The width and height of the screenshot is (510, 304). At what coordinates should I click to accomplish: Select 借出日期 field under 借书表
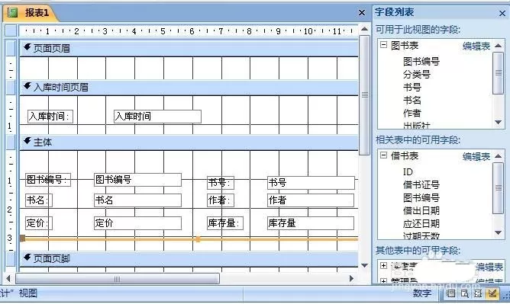click(421, 210)
